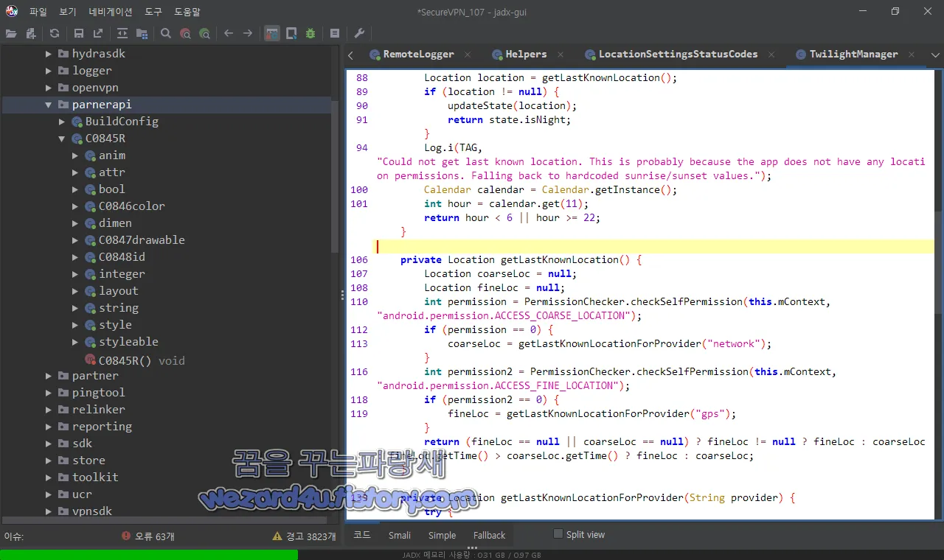Viewport: 944px width, 560px height.
Task: Expand the openvpn package
Action: pyautogui.click(x=49, y=88)
